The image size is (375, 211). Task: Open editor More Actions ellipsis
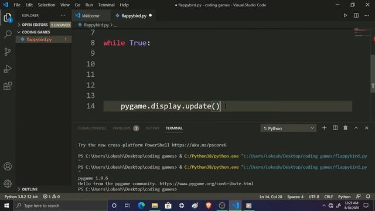click(x=367, y=16)
